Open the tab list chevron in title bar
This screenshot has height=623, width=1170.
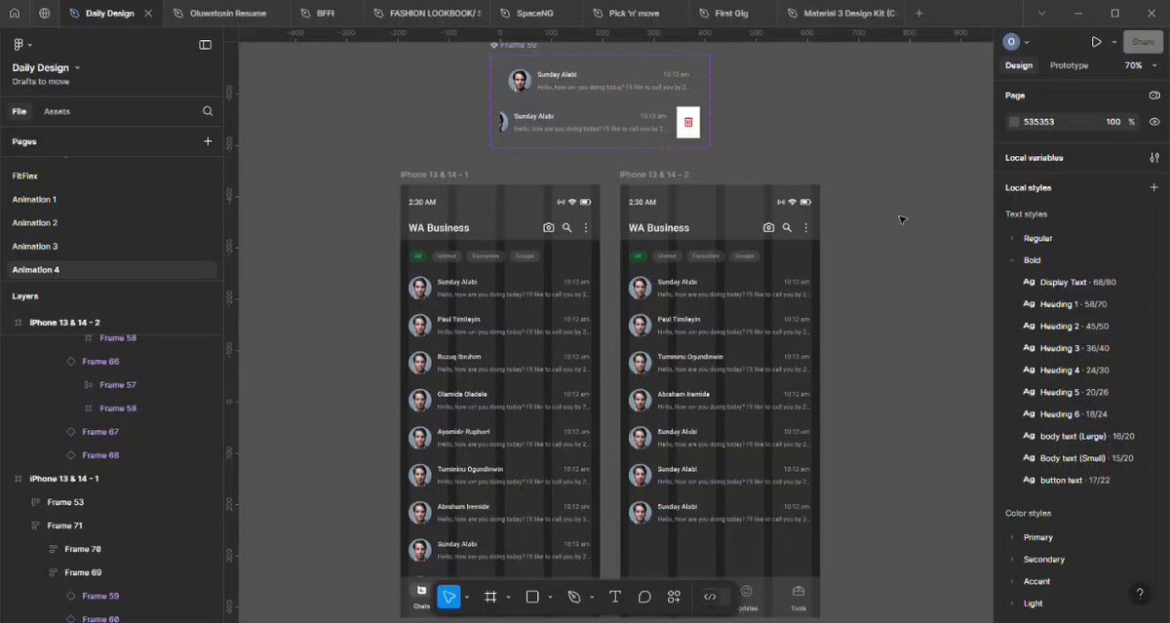pyautogui.click(x=1041, y=14)
